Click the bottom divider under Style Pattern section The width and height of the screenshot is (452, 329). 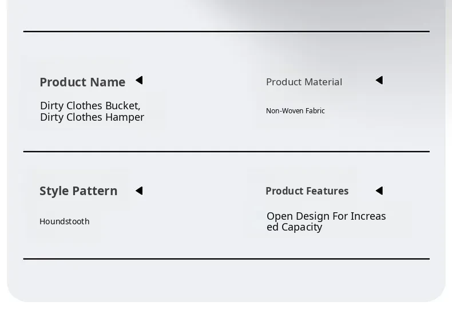226,259
